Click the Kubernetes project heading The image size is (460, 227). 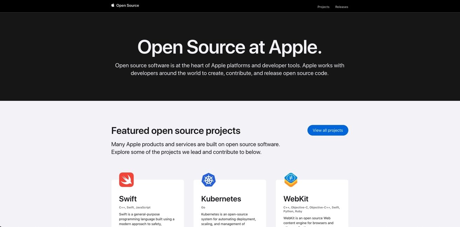pos(221,199)
